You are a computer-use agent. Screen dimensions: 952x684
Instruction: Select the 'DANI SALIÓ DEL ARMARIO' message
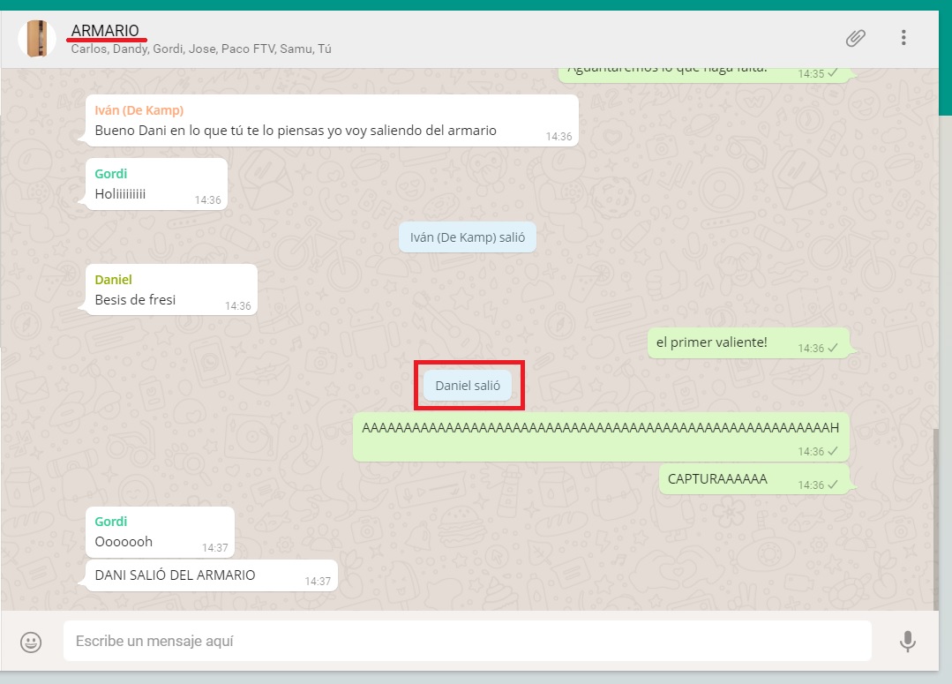click(x=175, y=575)
